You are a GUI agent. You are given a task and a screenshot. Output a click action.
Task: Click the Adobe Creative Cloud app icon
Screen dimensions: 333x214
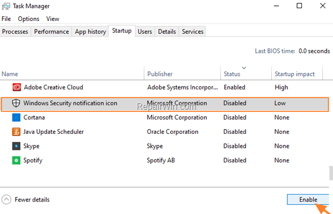point(17,87)
